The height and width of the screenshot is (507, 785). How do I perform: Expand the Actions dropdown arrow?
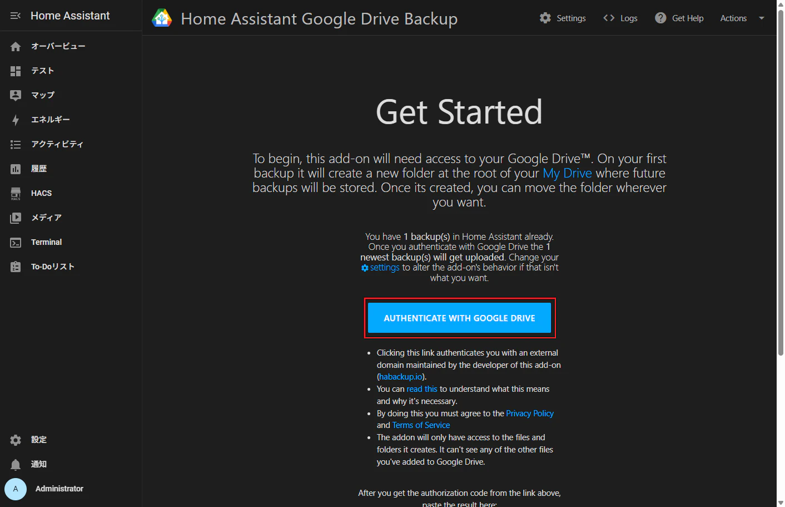click(762, 18)
